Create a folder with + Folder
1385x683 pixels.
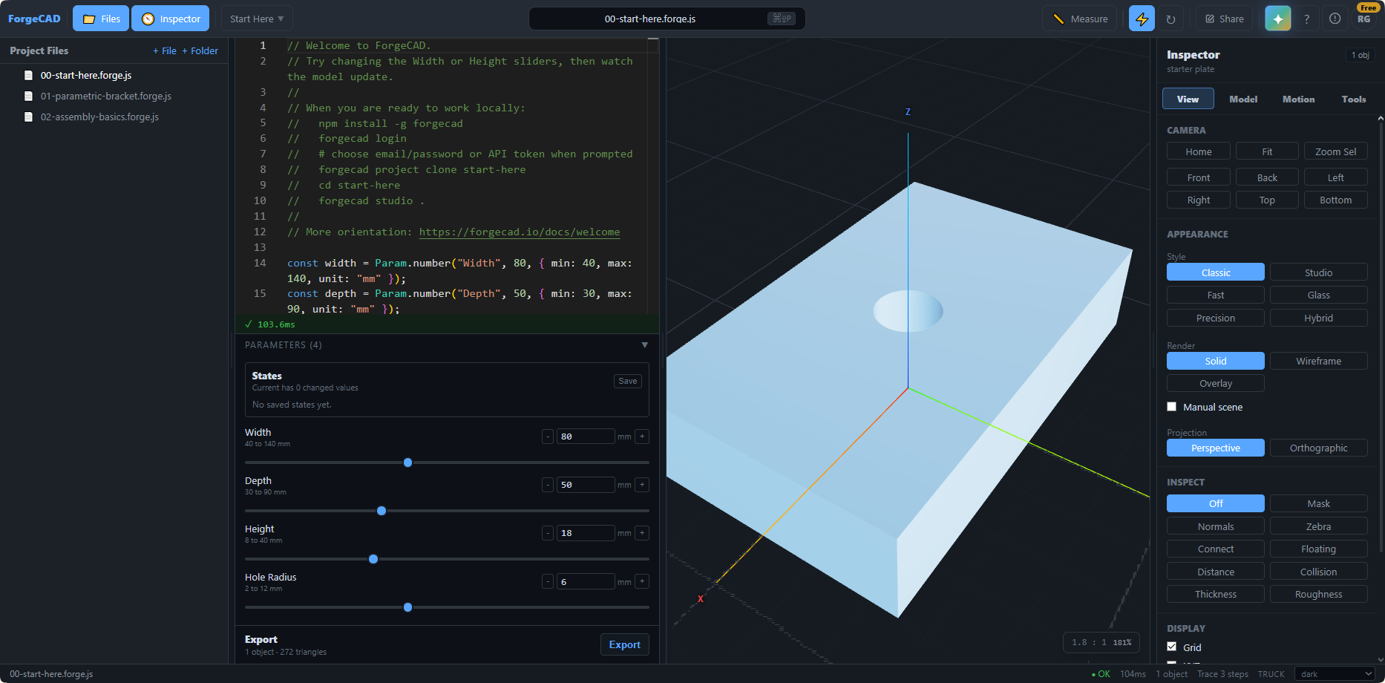[200, 50]
